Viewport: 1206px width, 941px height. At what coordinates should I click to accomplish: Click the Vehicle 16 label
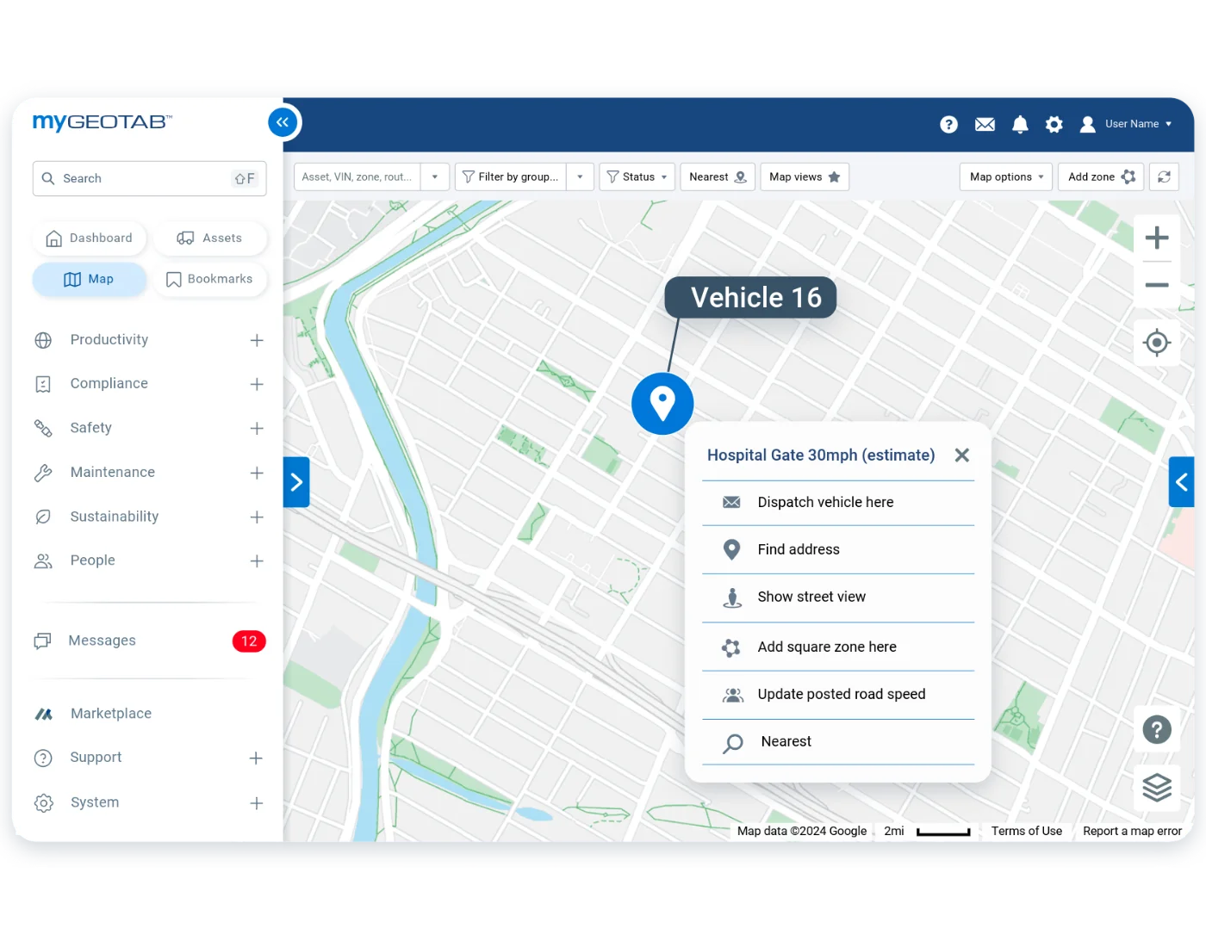(x=750, y=297)
